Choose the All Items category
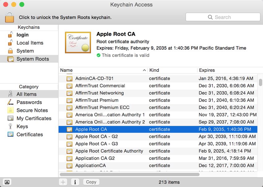 coord(29,94)
